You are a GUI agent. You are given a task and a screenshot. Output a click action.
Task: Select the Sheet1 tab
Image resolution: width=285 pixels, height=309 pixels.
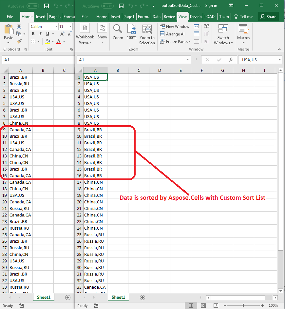[x=118, y=297]
